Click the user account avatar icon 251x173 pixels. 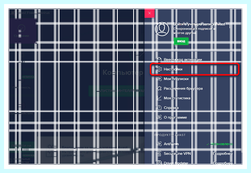(162, 29)
